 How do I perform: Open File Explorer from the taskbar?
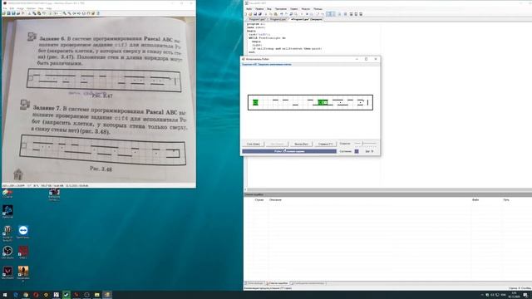pyautogui.click(x=97, y=295)
